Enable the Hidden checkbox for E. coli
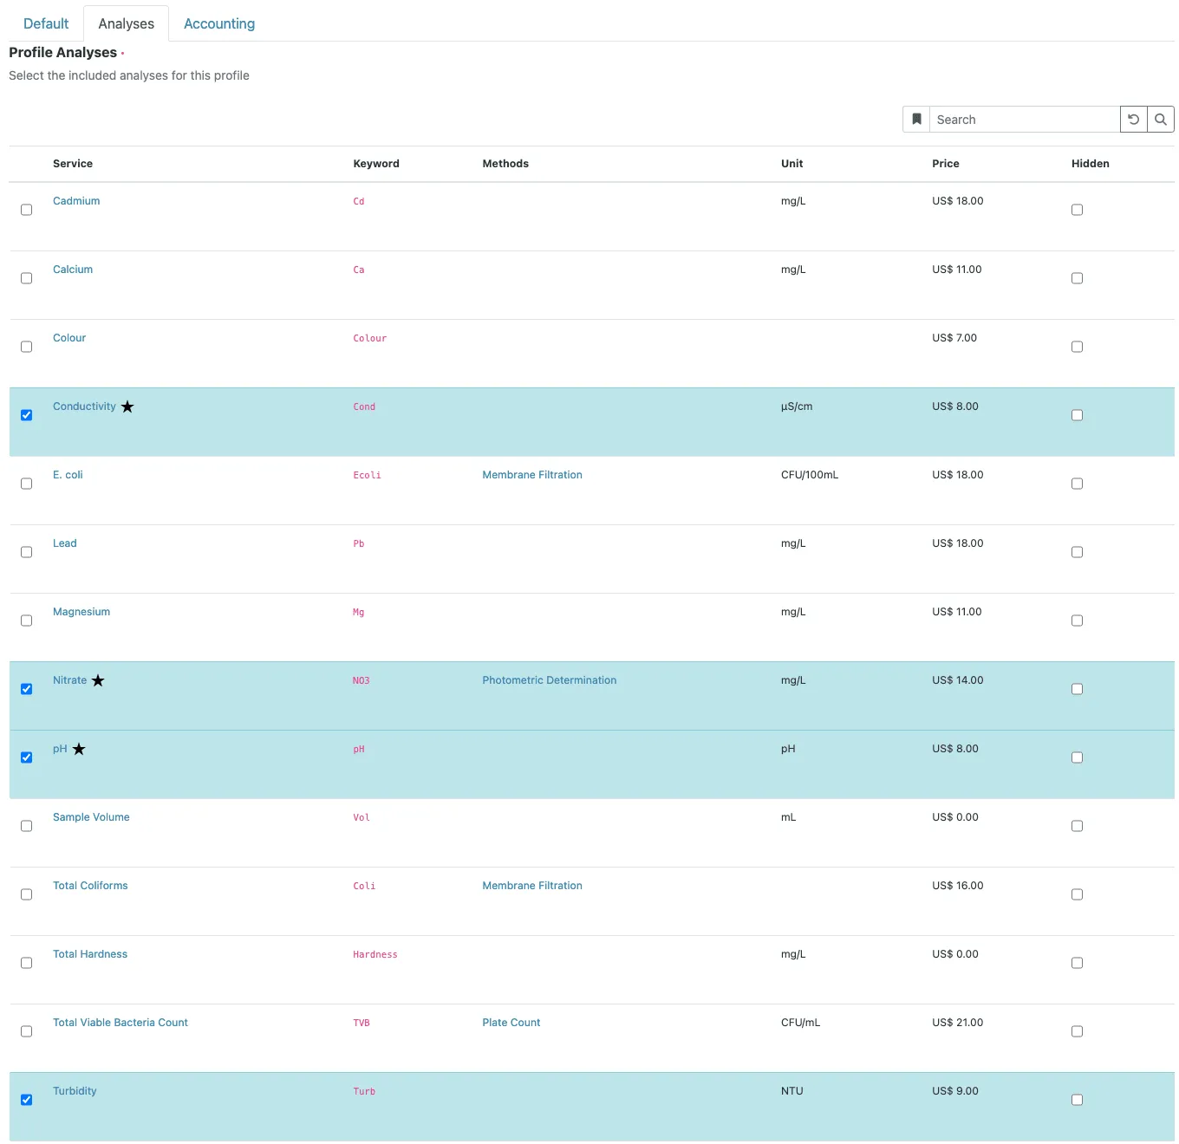Image resolution: width=1179 pixels, height=1144 pixels. click(x=1078, y=484)
